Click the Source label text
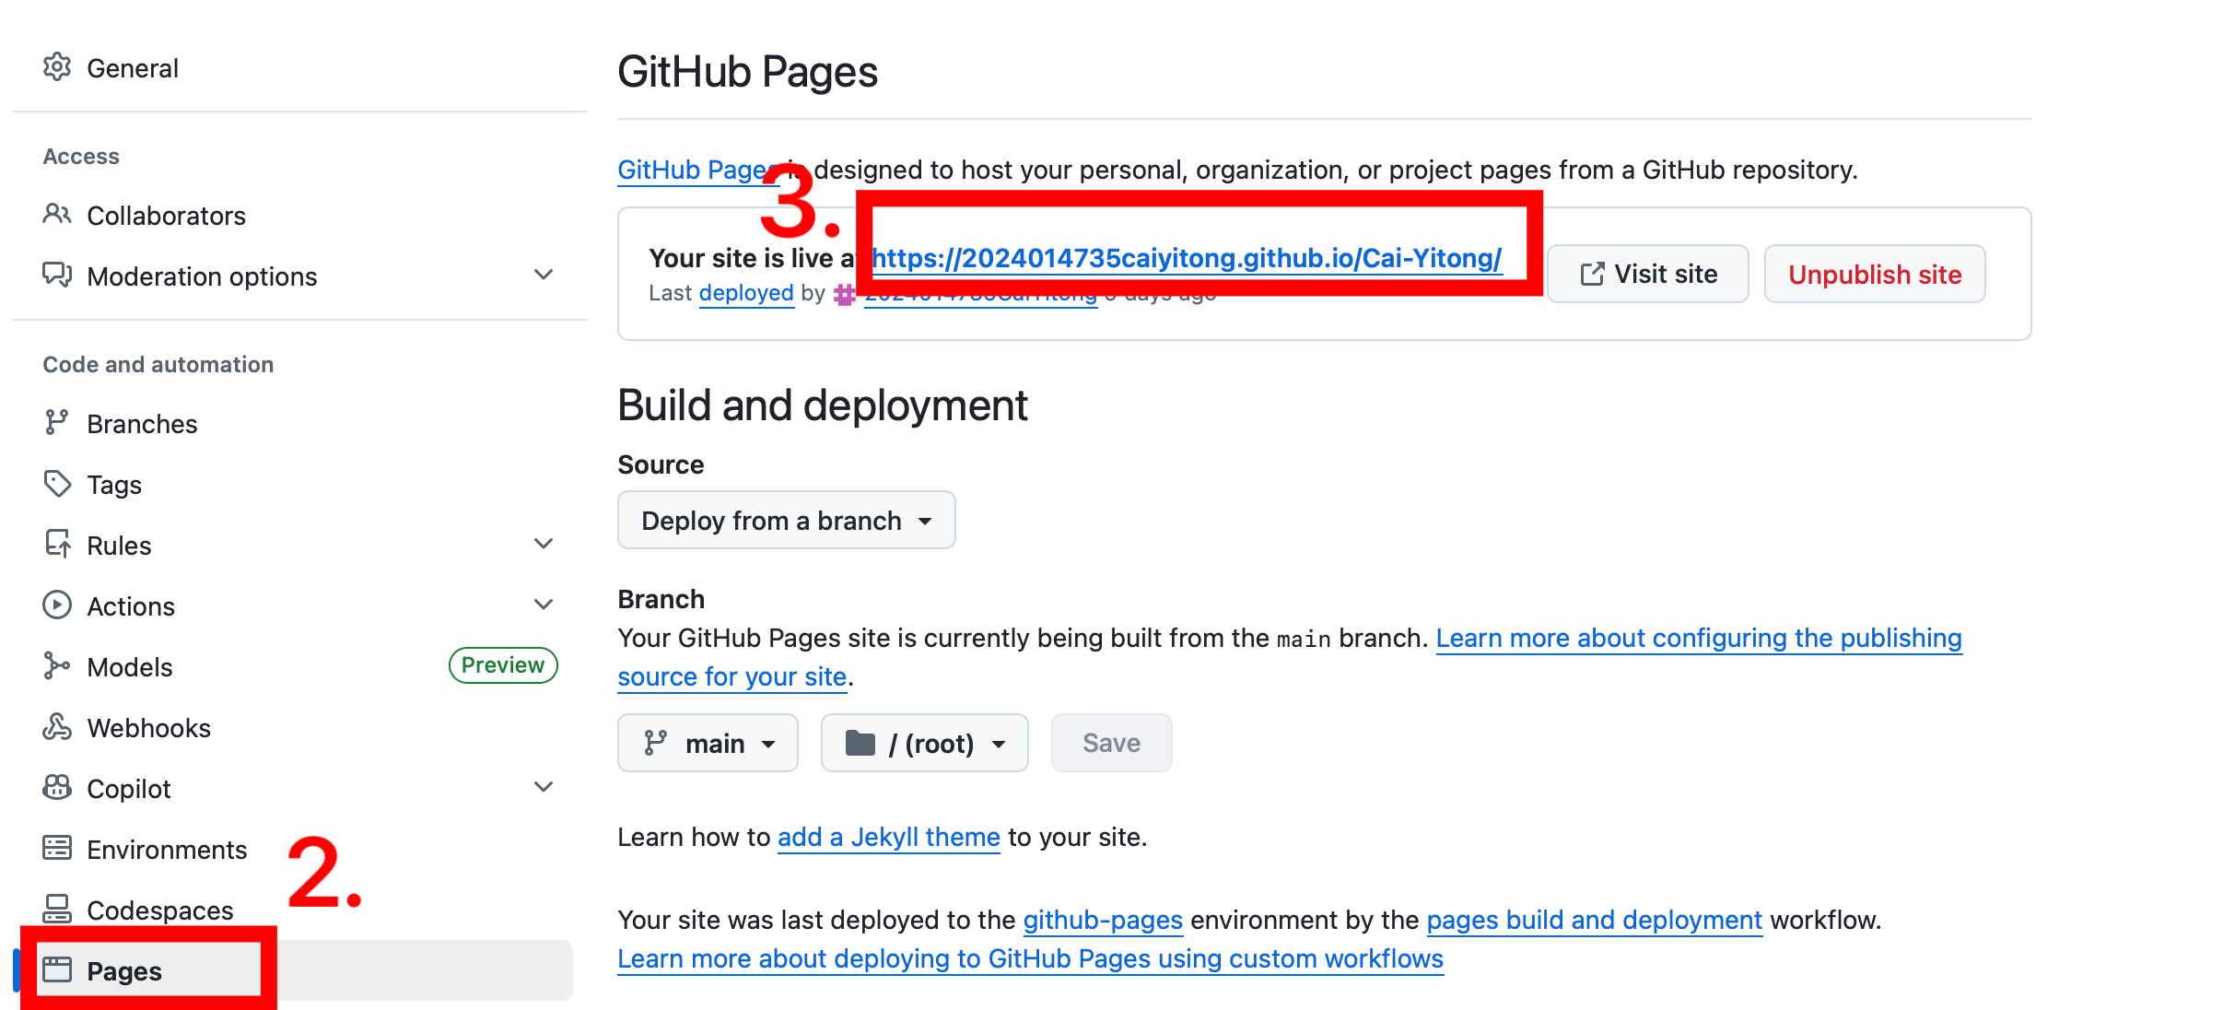This screenshot has height=1010, width=2235. [661, 465]
